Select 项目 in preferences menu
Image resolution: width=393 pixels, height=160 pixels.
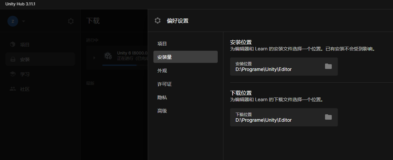tap(185, 44)
